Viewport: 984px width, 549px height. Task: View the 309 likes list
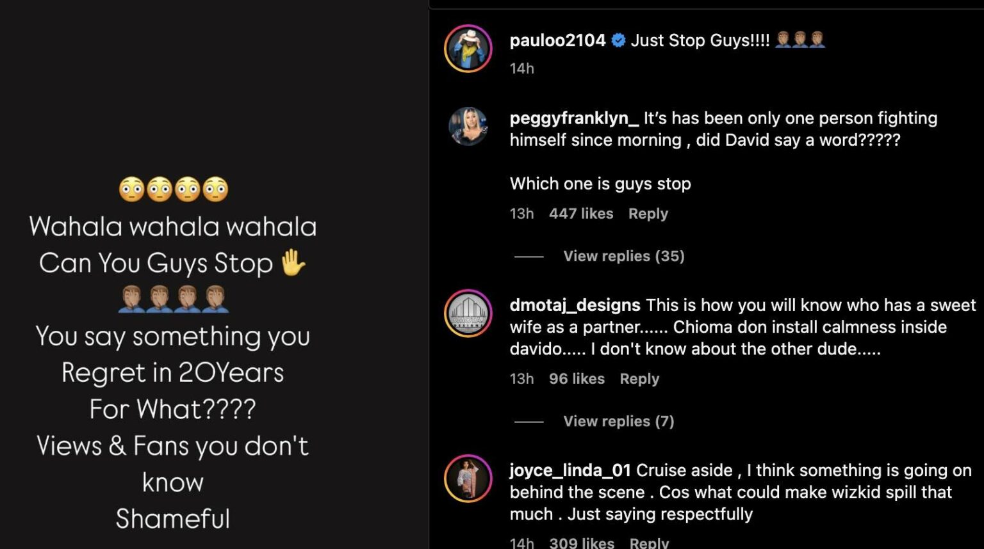click(x=581, y=543)
